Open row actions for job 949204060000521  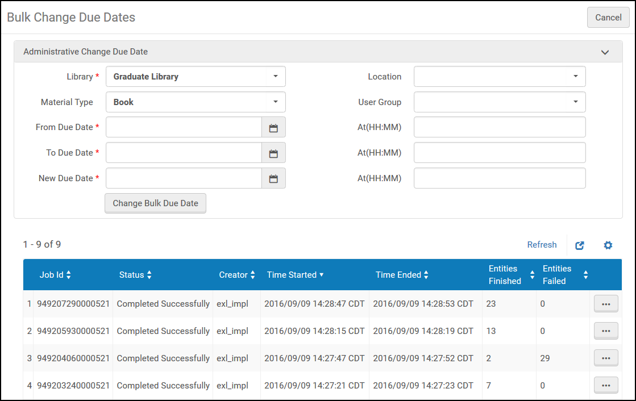click(x=606, y=358)
